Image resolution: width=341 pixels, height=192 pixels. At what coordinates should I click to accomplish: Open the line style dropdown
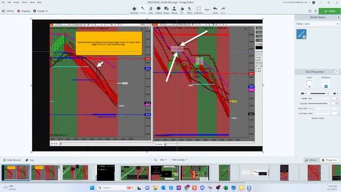(319, 93)
